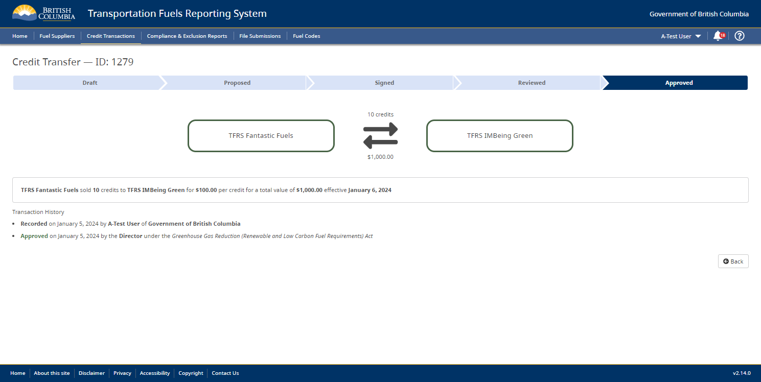Click the Back button

733,261
